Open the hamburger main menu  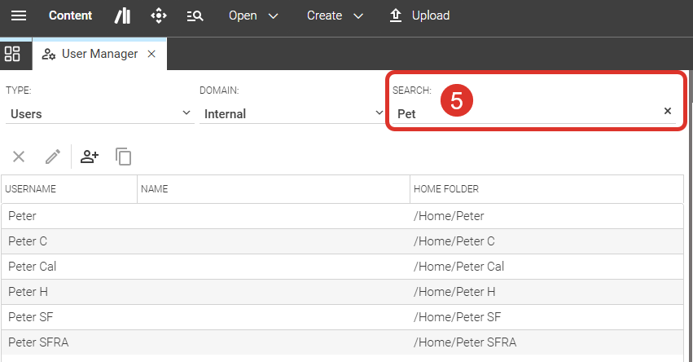pos(18,15)
